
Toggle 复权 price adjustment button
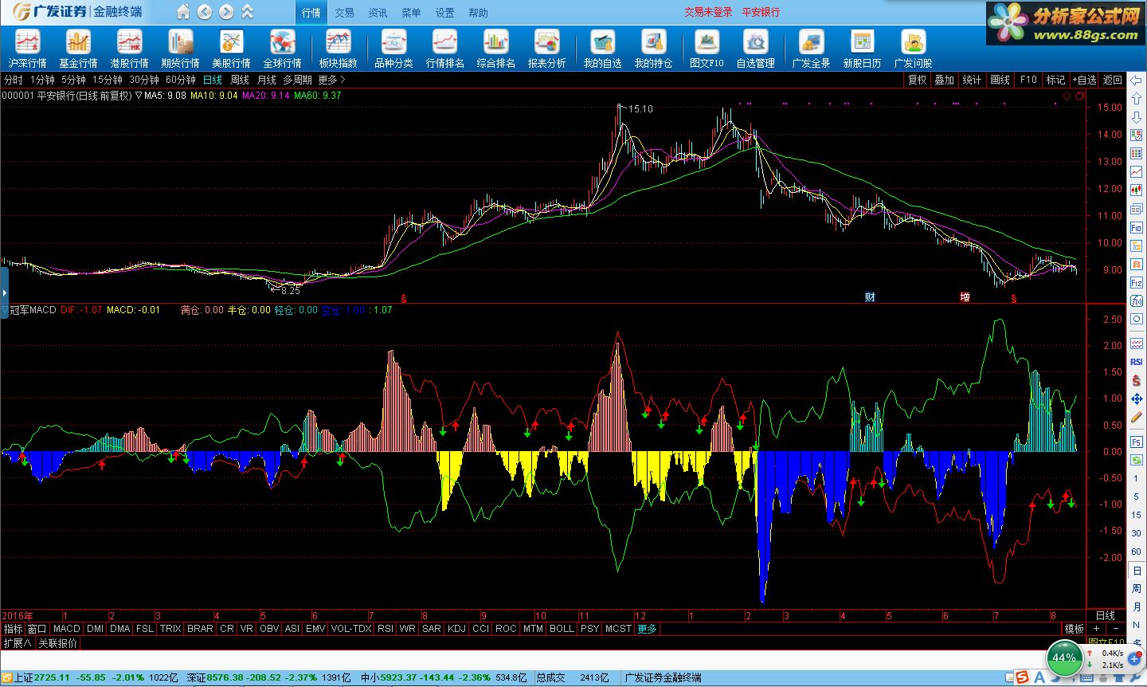918,80
